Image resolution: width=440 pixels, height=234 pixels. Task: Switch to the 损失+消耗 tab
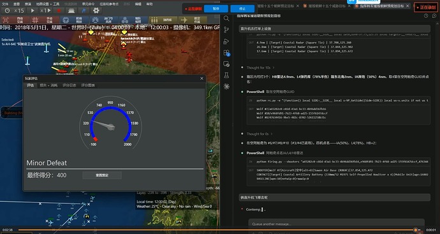(48, 85)
